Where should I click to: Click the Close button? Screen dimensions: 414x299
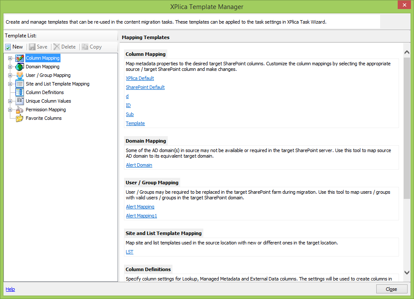pos(392,289)
